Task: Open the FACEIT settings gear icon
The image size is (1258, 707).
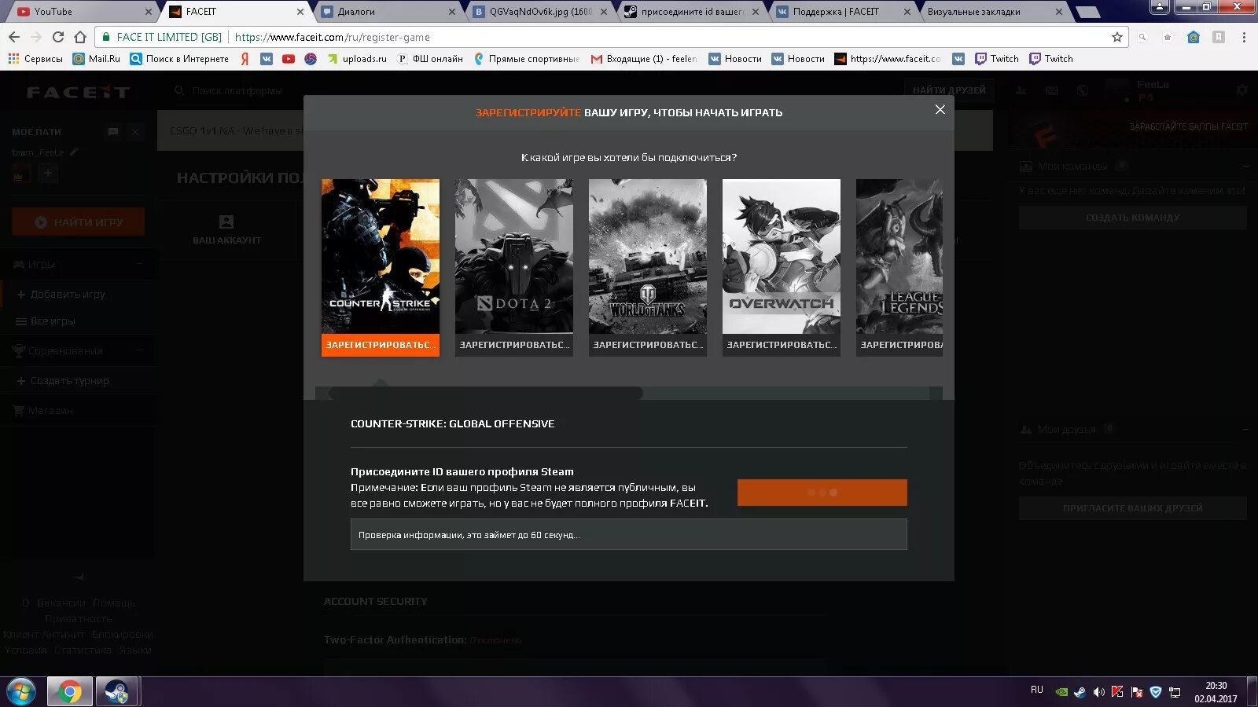Action: (1242, 90)
